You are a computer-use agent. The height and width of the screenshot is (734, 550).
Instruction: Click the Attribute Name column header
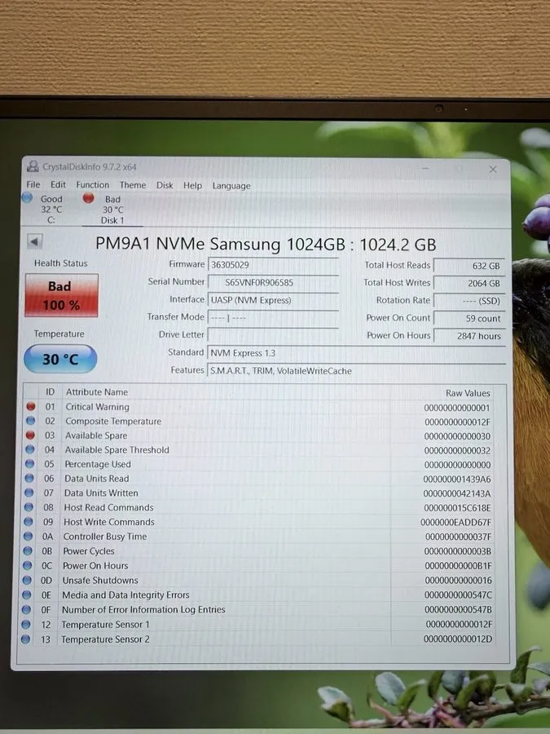pos(96,391)
